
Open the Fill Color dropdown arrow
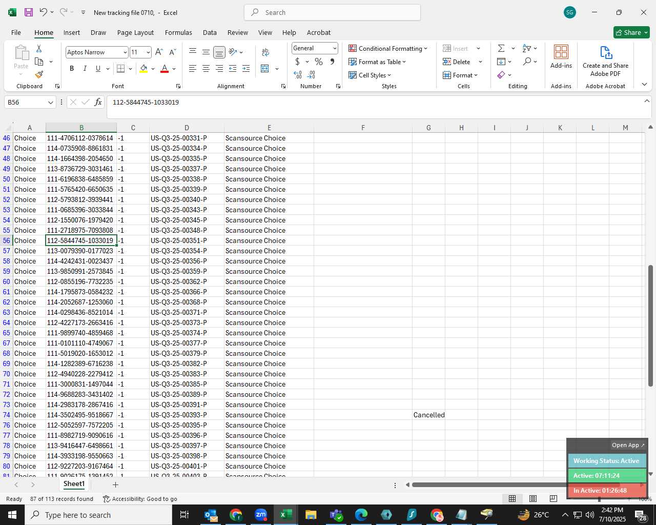153,69
